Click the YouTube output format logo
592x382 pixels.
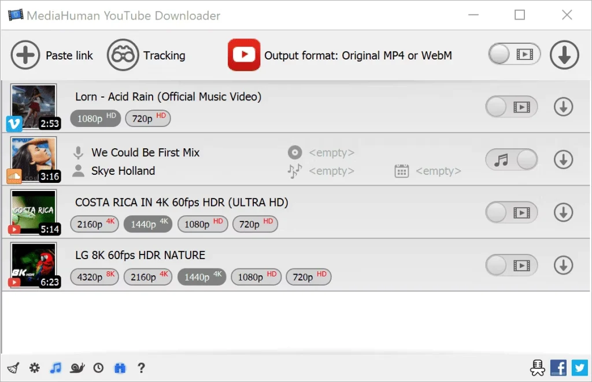point(243,55)
